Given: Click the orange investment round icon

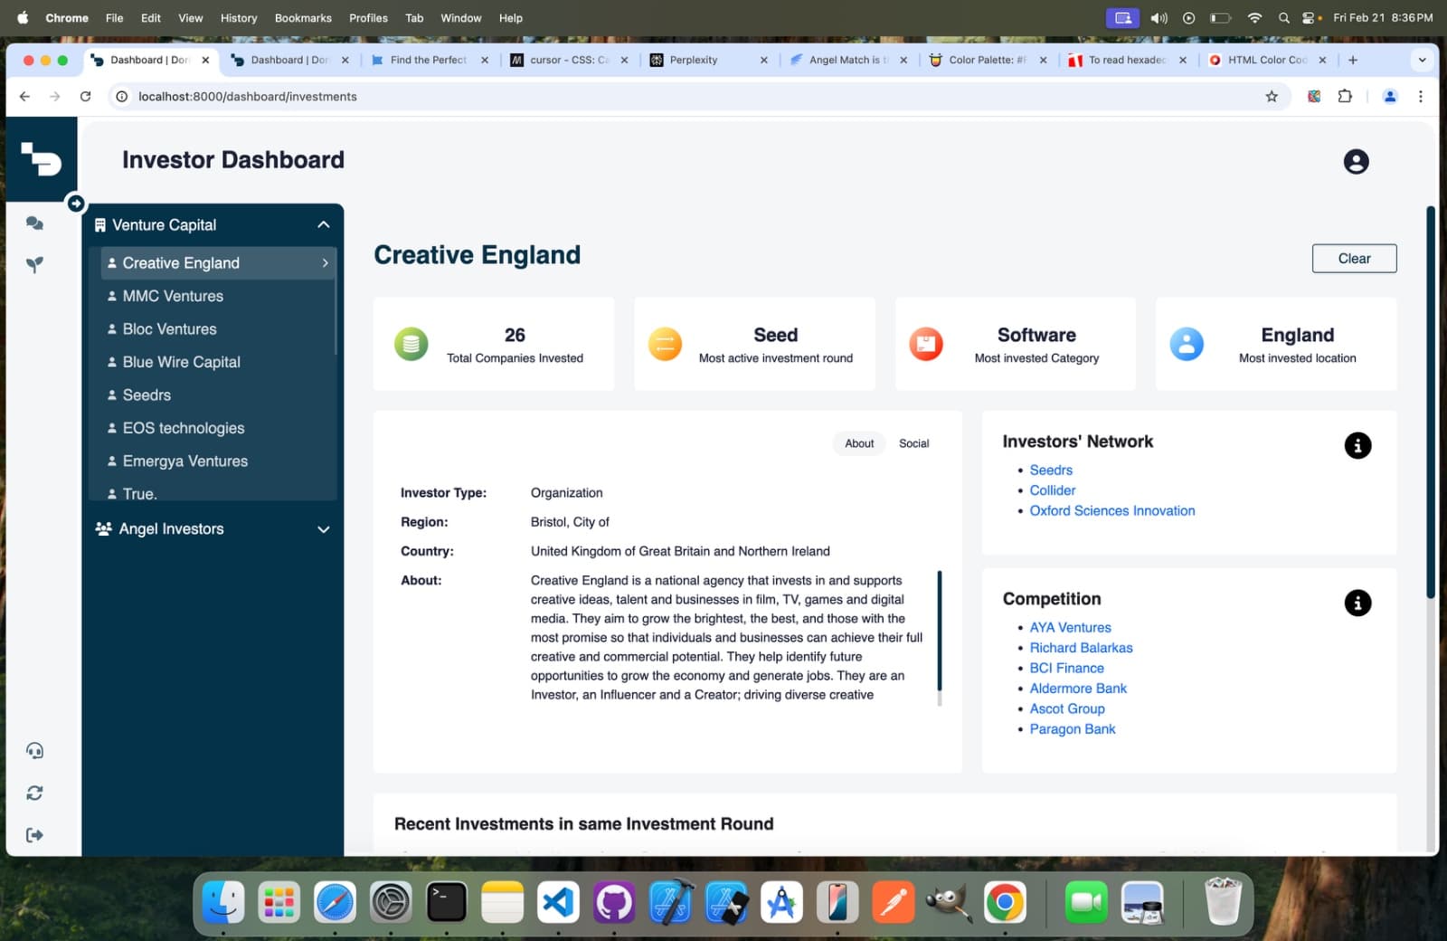Looking at the screenshot, I should tap(665, 344).
